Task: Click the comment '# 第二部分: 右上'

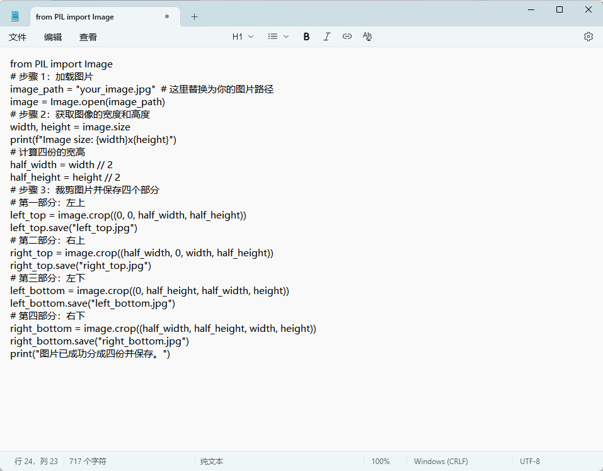Action: [x=48, y=240]
